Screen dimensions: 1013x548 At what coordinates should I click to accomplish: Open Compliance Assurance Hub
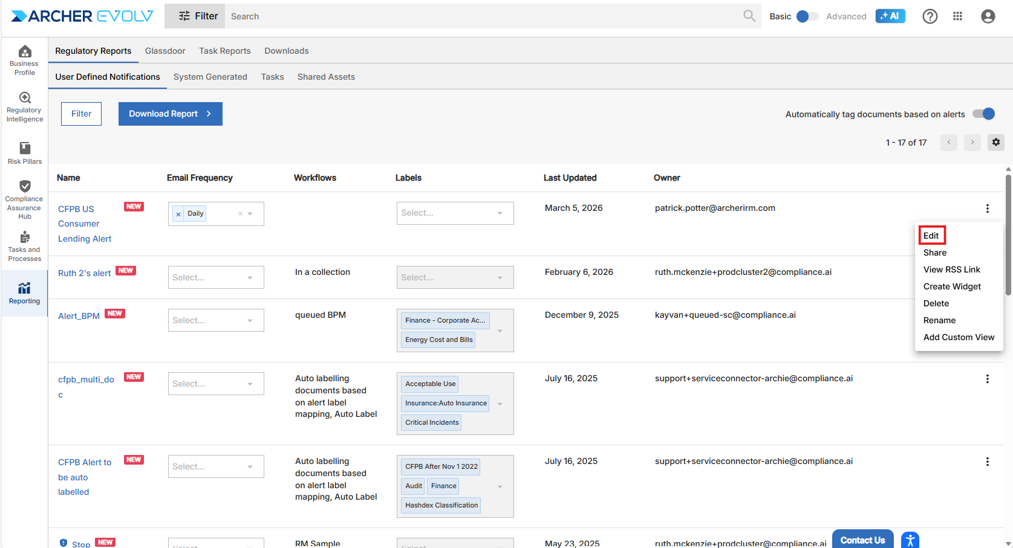(x=25, y=199)
